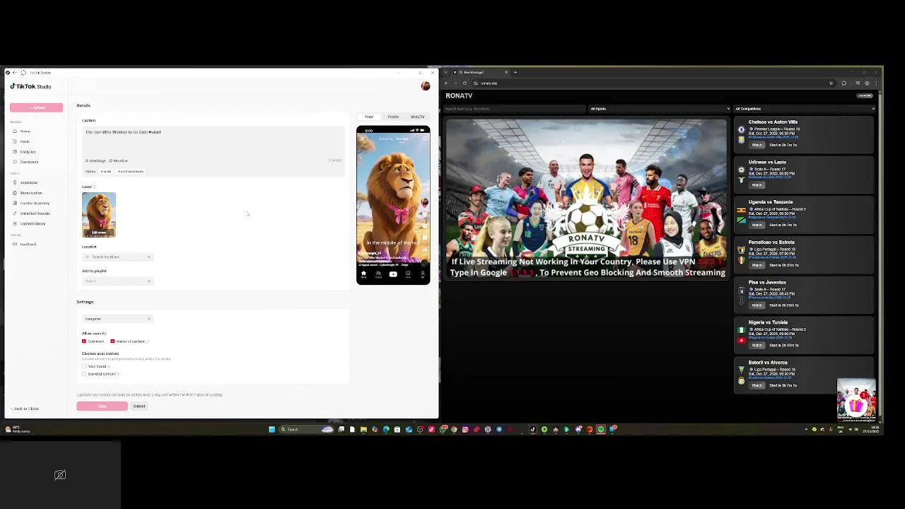
Task: Insert a Mention into the caption
Action: tap(119, 160)
